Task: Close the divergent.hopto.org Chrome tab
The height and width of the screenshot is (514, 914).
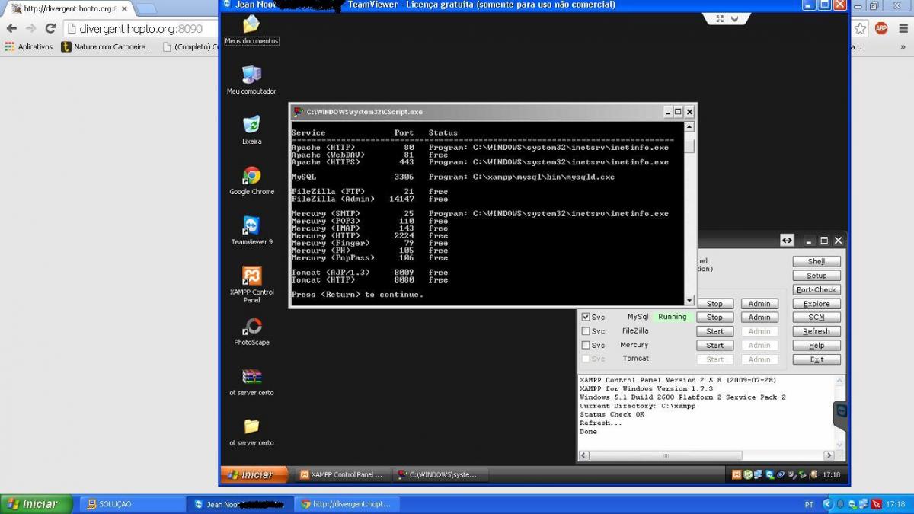Action: pyautogui.click(x=123, y=8)
